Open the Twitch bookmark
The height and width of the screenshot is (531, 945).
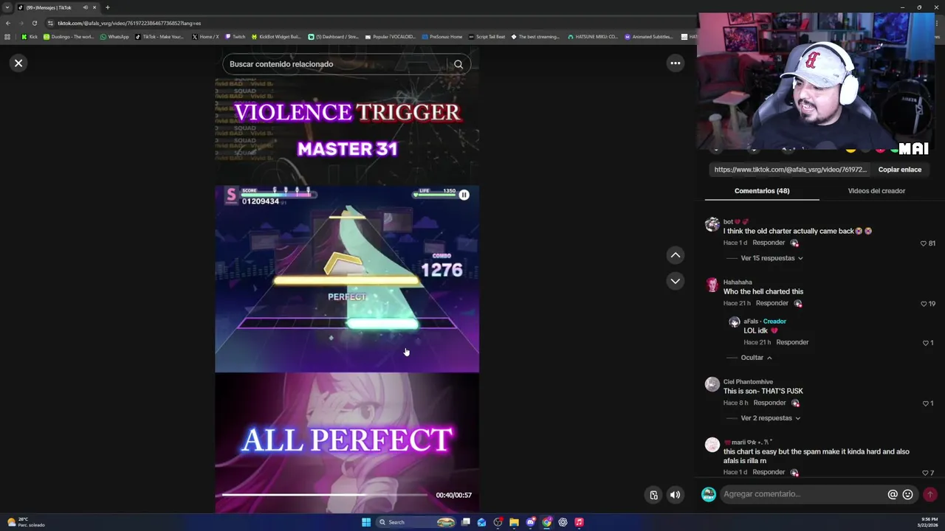[x=235, y=37]
